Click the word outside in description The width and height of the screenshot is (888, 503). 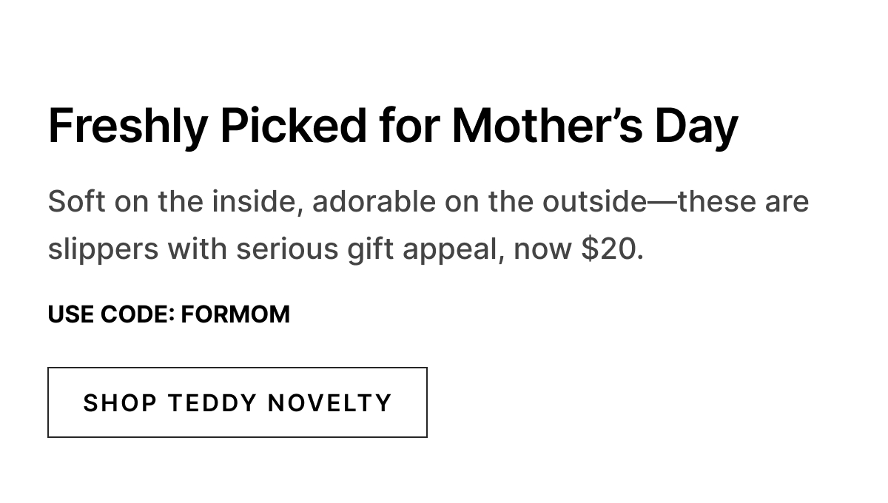click(x=594, y=202)
